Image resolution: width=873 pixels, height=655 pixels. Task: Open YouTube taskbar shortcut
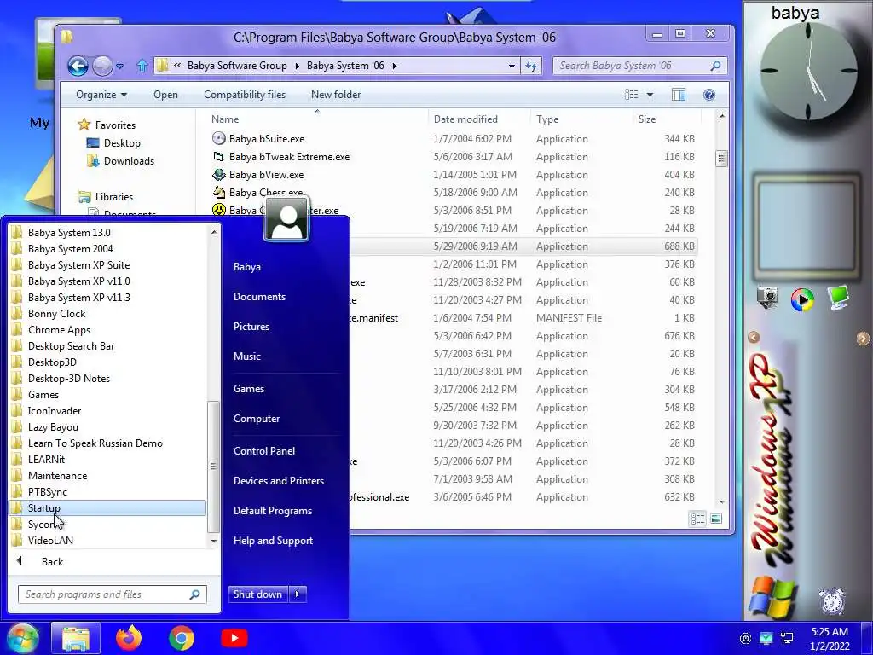tap(234, 638)
